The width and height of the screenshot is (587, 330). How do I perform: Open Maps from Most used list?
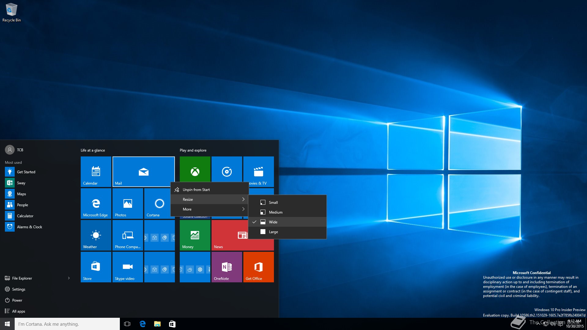pyautogui.click(x=38, y=194)
